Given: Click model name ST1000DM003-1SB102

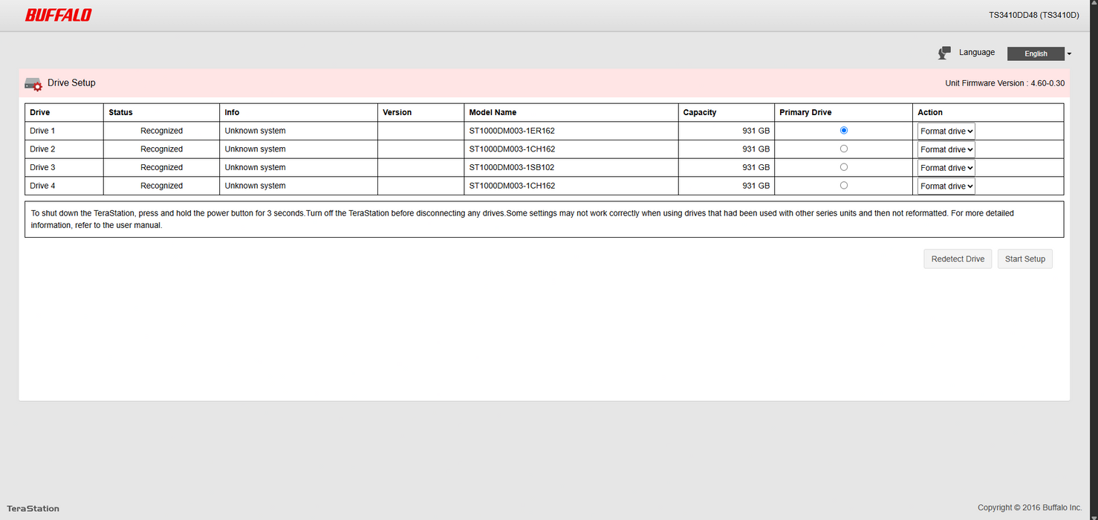Looking at the screenshot, I should tap(512, 168).
